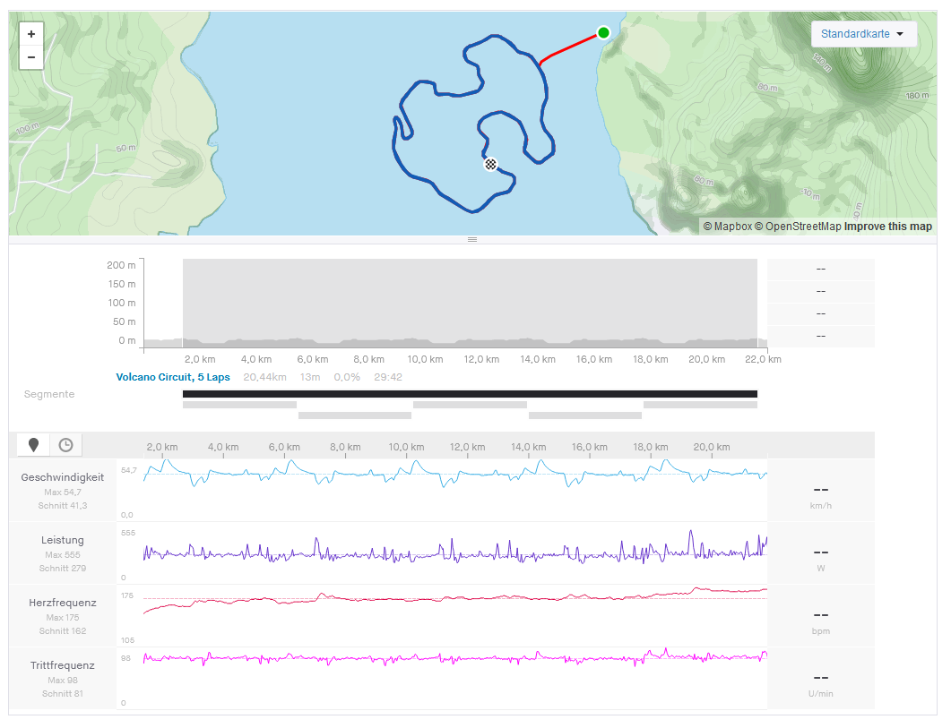Select the Leistung chart row label
The height and width of the screenshot is (728, 951).
63,540
